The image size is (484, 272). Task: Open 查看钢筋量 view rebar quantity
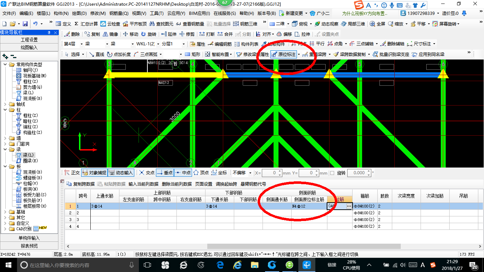[x=190, y=24]
